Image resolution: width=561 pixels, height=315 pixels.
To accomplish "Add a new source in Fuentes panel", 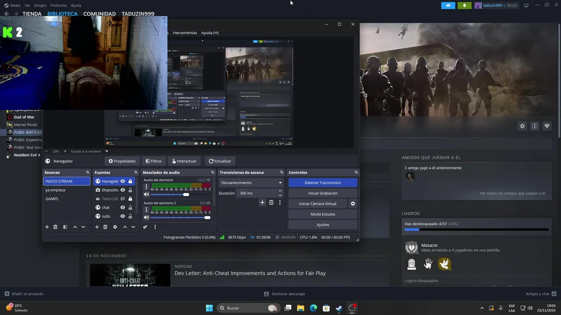I will pos(97,227).
